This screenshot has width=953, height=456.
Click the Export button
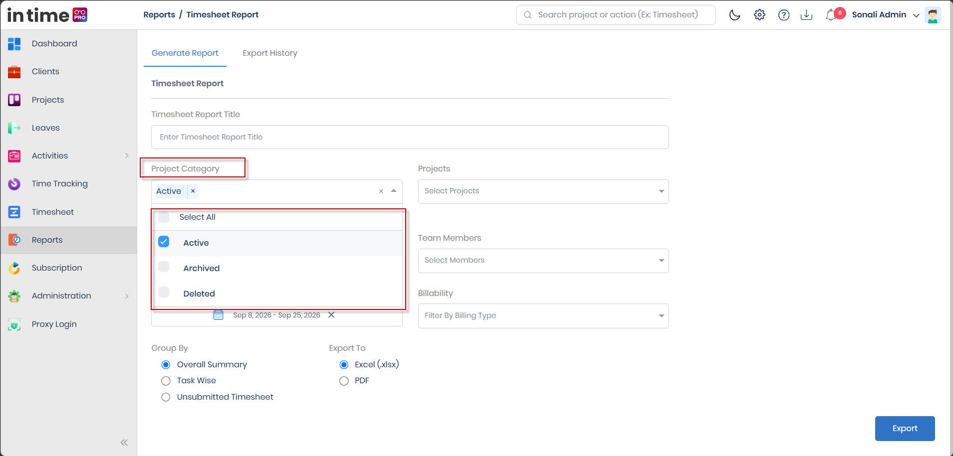click(905, 429)
